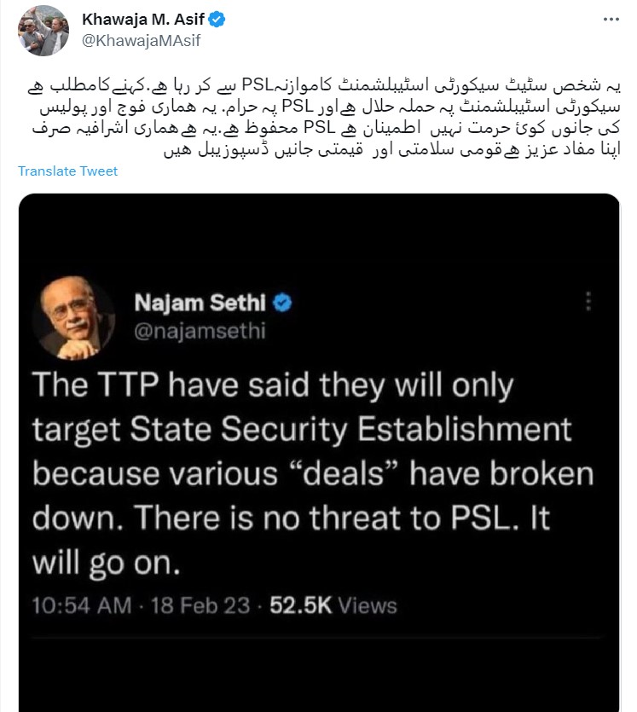637x712 pixels.
Task: Click the Translate Tweet link
Action: pyautogui.click(x=68, y=171)
